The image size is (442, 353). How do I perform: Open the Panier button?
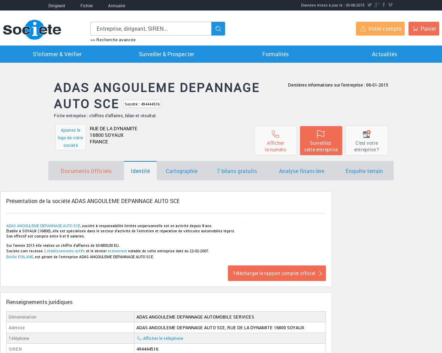[x=424, y=29]
